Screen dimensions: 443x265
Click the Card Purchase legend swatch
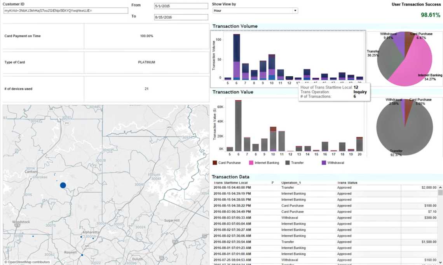215,163
